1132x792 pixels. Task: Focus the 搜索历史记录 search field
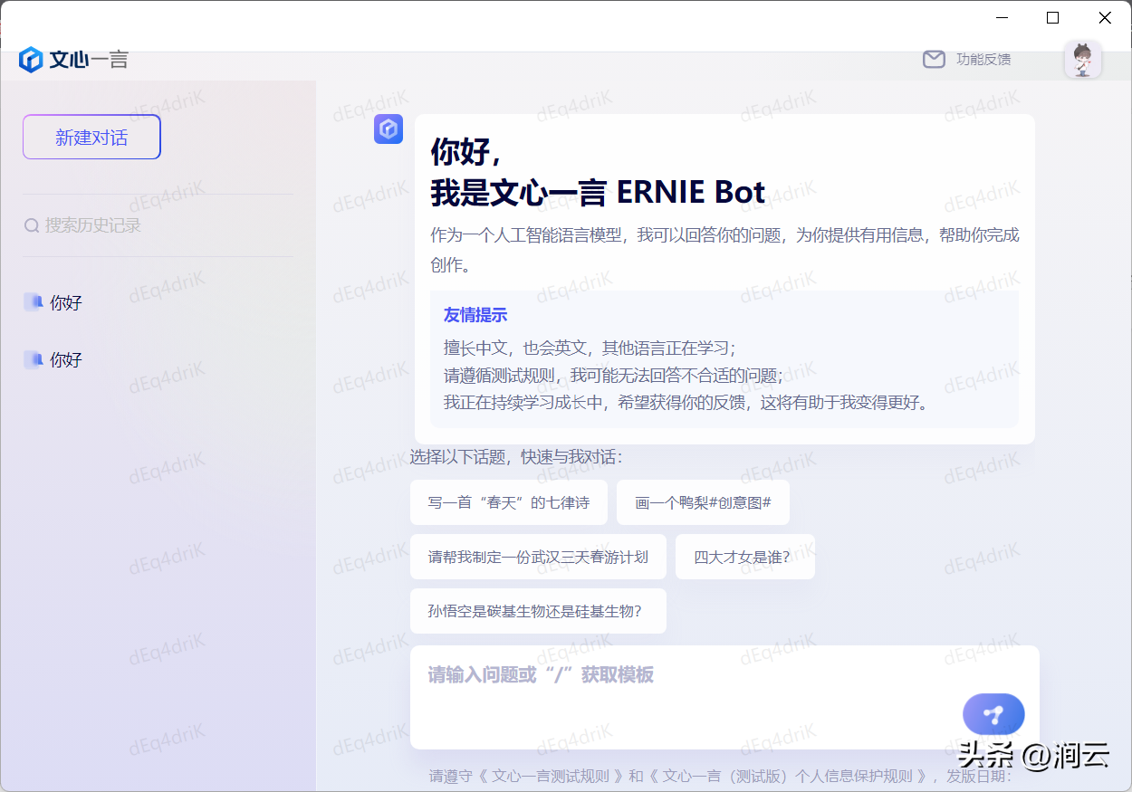[158, 225]
